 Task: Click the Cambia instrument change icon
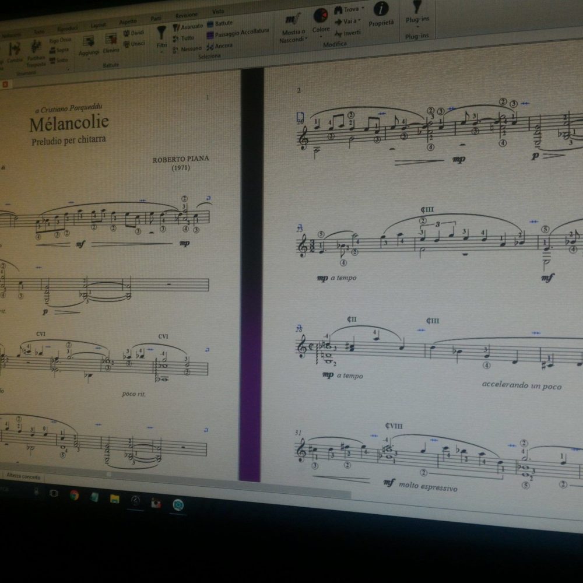coord(15,50)
